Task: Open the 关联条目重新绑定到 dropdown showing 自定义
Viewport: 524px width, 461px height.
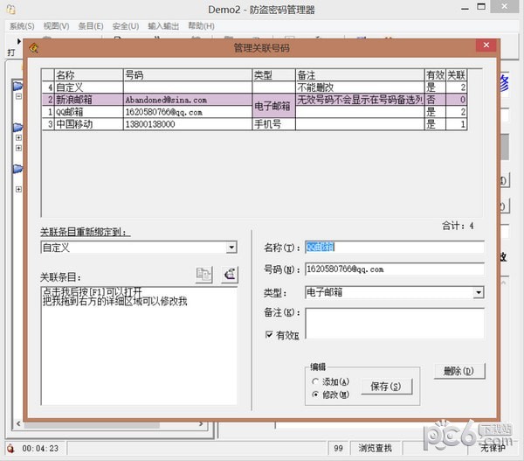Action: [x=231, y=248]
